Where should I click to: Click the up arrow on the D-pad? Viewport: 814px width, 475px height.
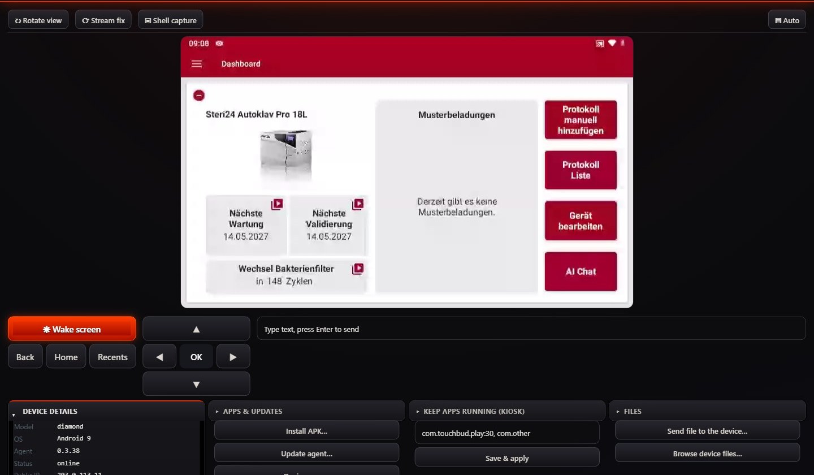[196, 329]
